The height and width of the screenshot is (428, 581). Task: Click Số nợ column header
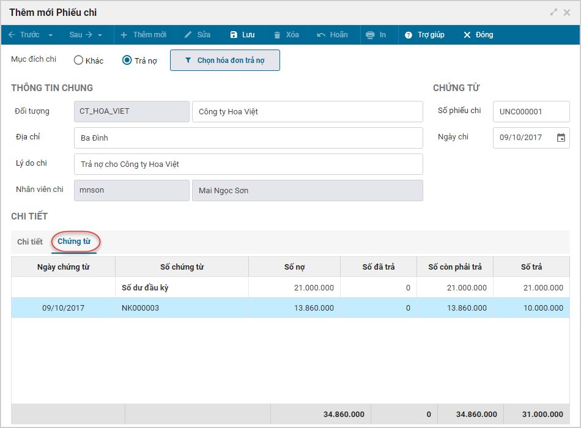[x=295, y=267]
